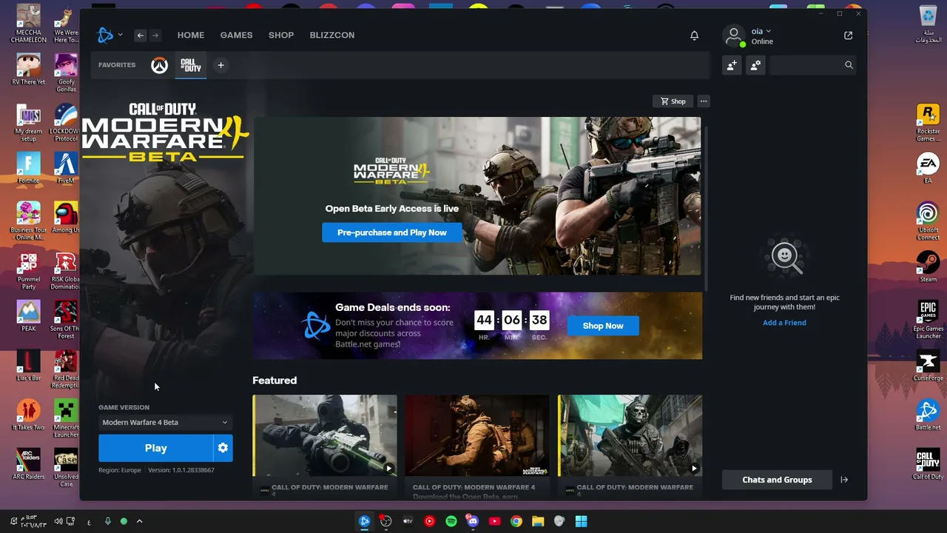The image size is (947, 533).
Task: Select the ARC Raiders desktop icon
Action: (29, 464)
